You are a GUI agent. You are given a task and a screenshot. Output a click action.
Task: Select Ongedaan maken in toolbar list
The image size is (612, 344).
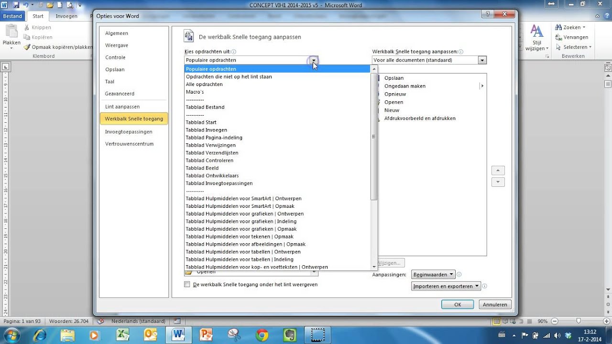(404, 86)
